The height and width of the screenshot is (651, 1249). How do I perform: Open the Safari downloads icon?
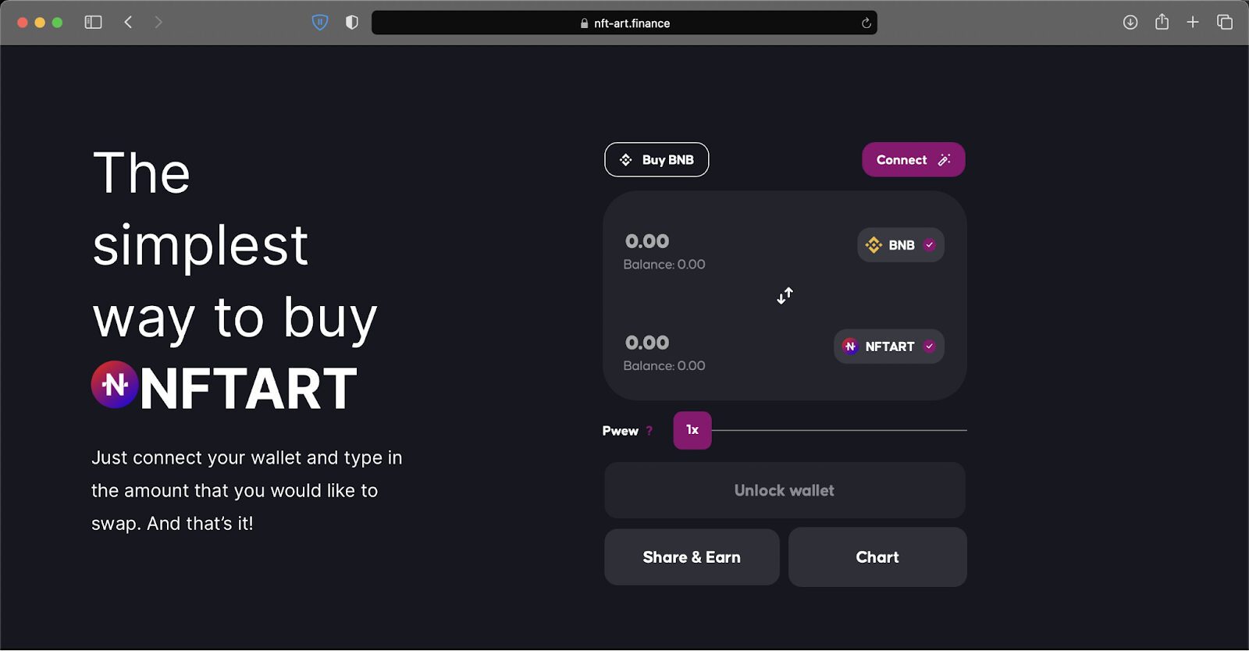[x=1130, y=23]
